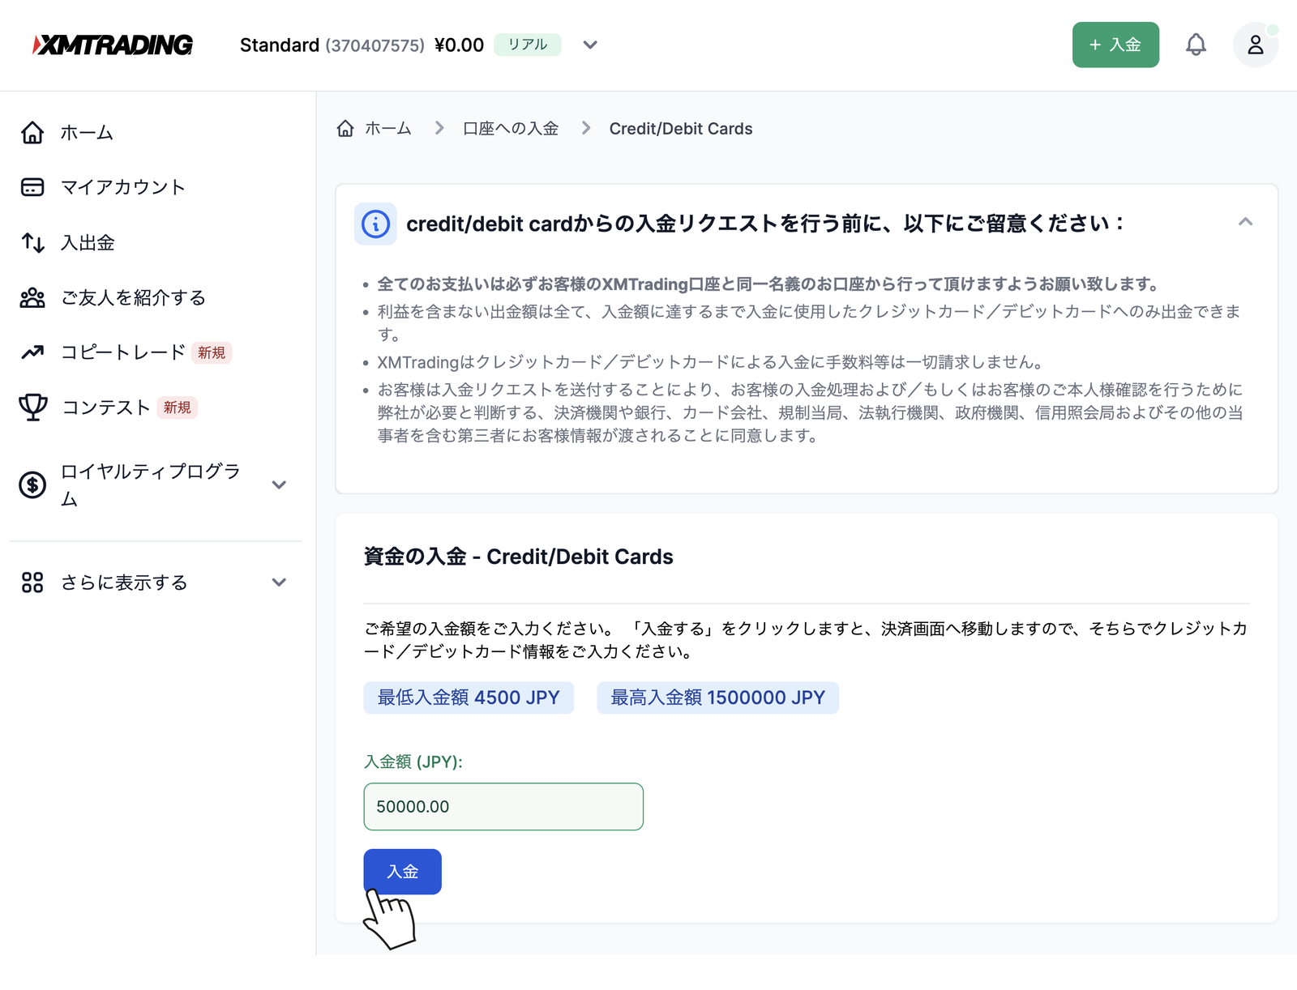
Task: Click the さらに表示する grid icon
Action: point(32,582)
